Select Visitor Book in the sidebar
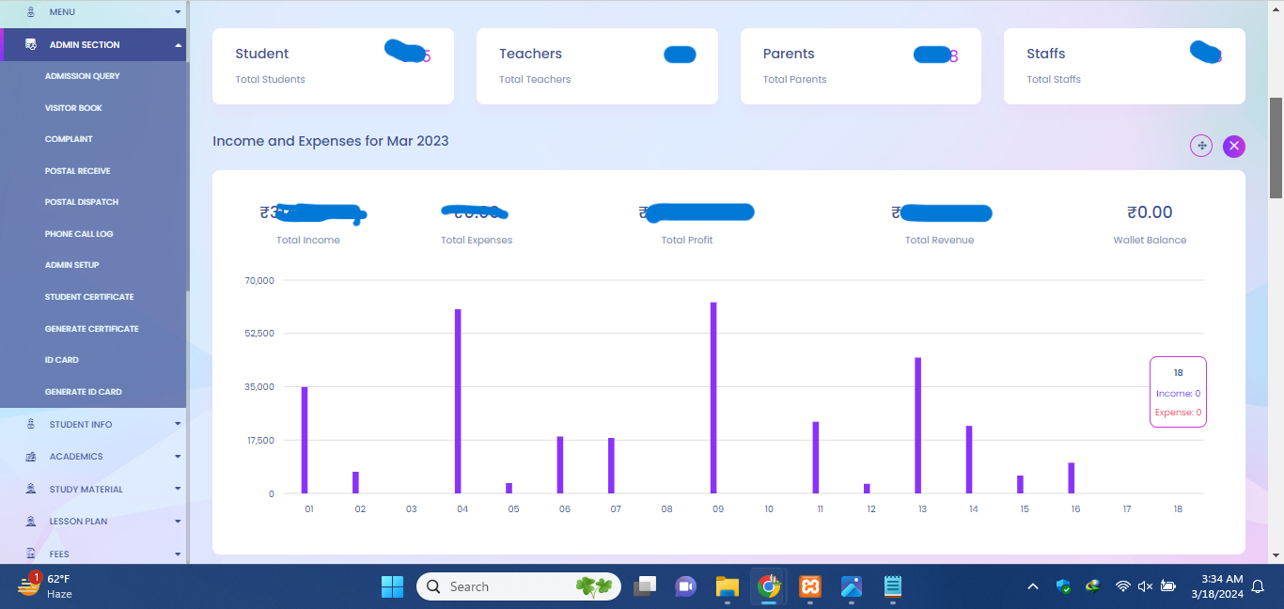The width and height of the screenshot is (1284, 609). pyautogui.click(x=73, y=108)
